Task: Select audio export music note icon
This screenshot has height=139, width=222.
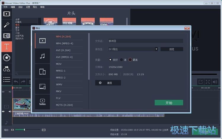Action: click(x=42, y=56)
